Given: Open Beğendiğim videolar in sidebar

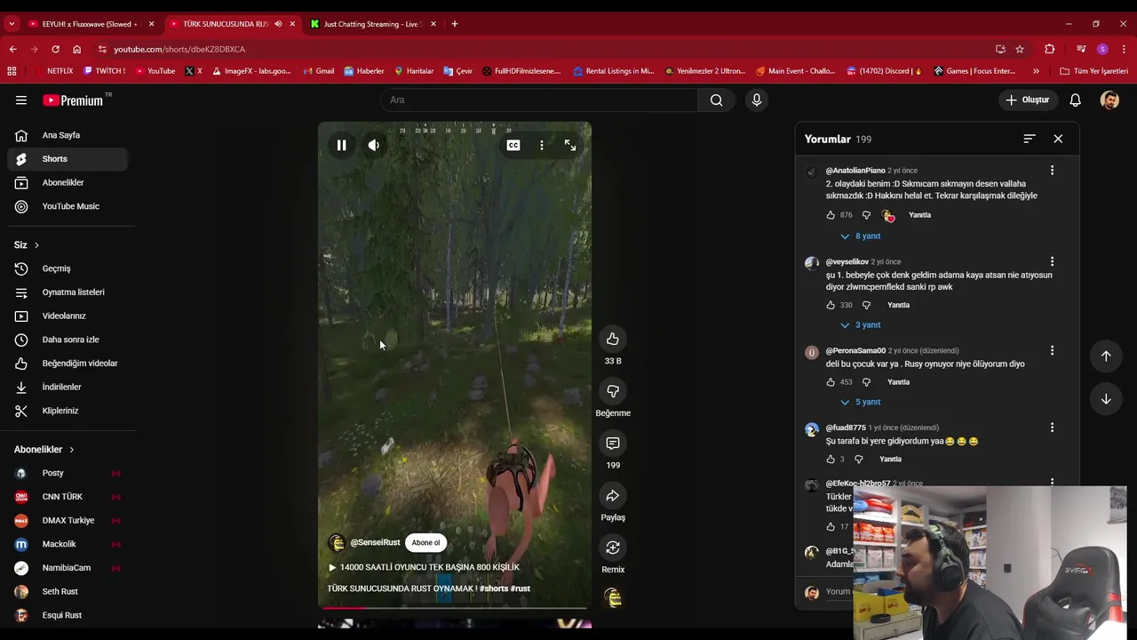Looking at the screenshot, I should click(x=68, y=364).
